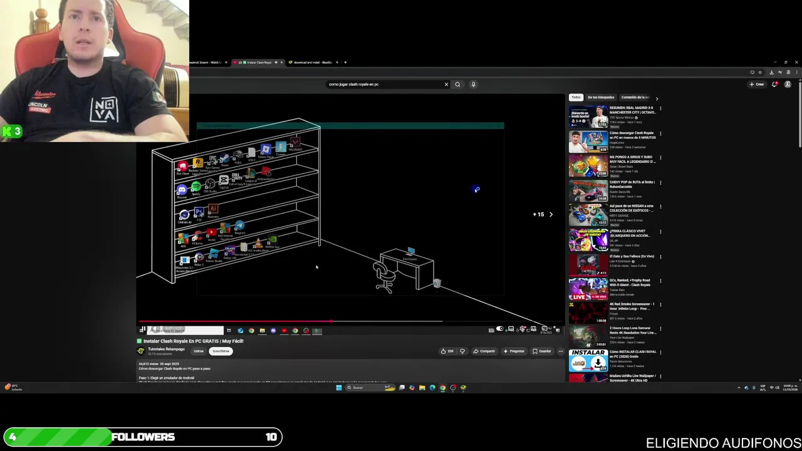Click the Guardar button
This screenshot has width=802, height=451.
click(542, 351)
